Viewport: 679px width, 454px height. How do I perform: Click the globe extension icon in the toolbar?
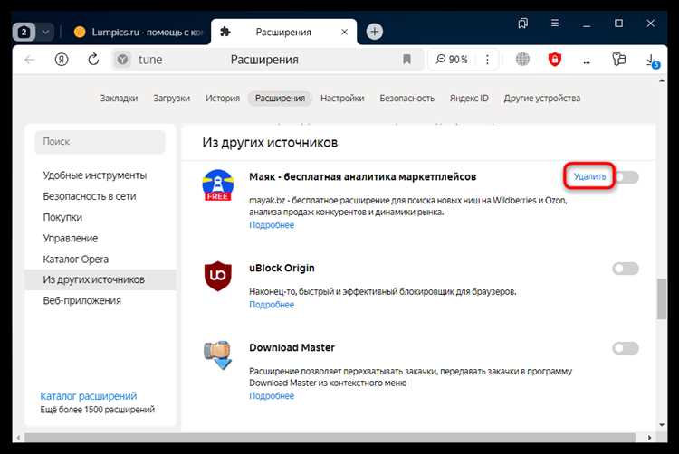(x=522, y=59)
